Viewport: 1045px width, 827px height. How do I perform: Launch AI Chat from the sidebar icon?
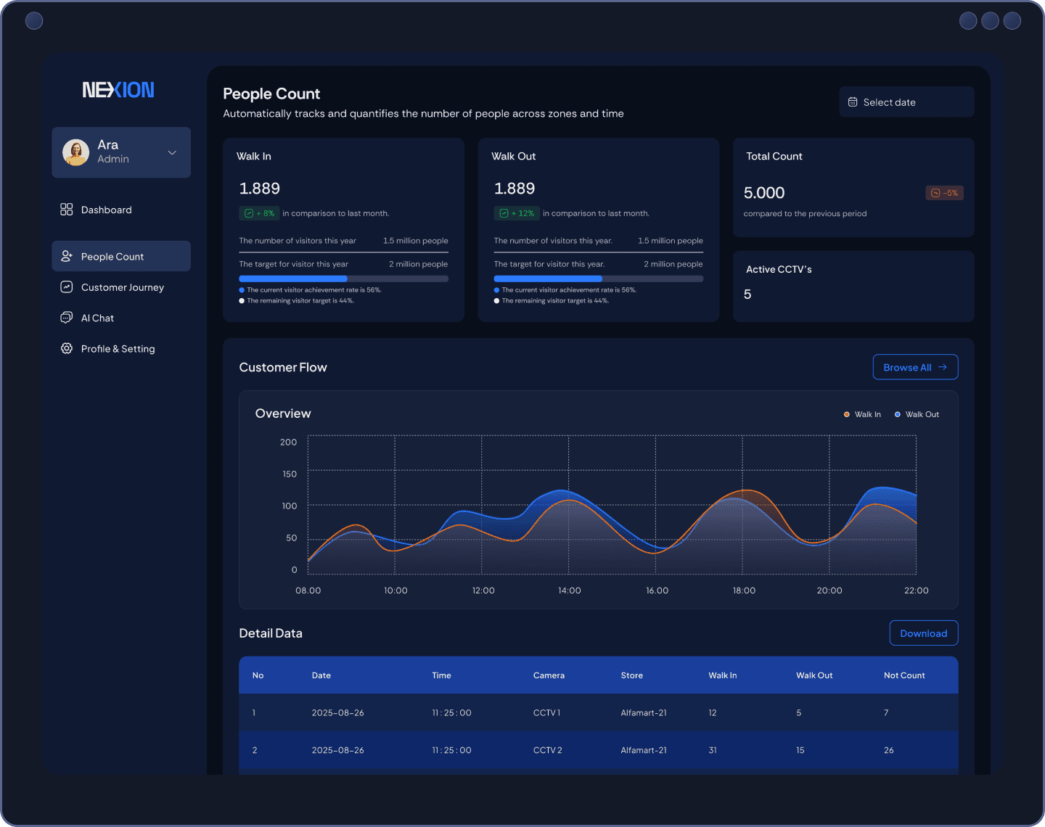(x=66, y=318)
